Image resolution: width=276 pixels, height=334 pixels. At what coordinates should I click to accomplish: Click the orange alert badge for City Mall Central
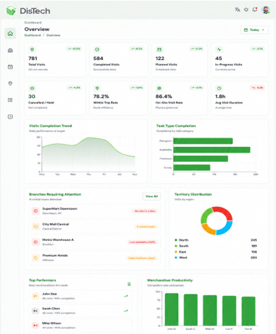tap(146, 227)
